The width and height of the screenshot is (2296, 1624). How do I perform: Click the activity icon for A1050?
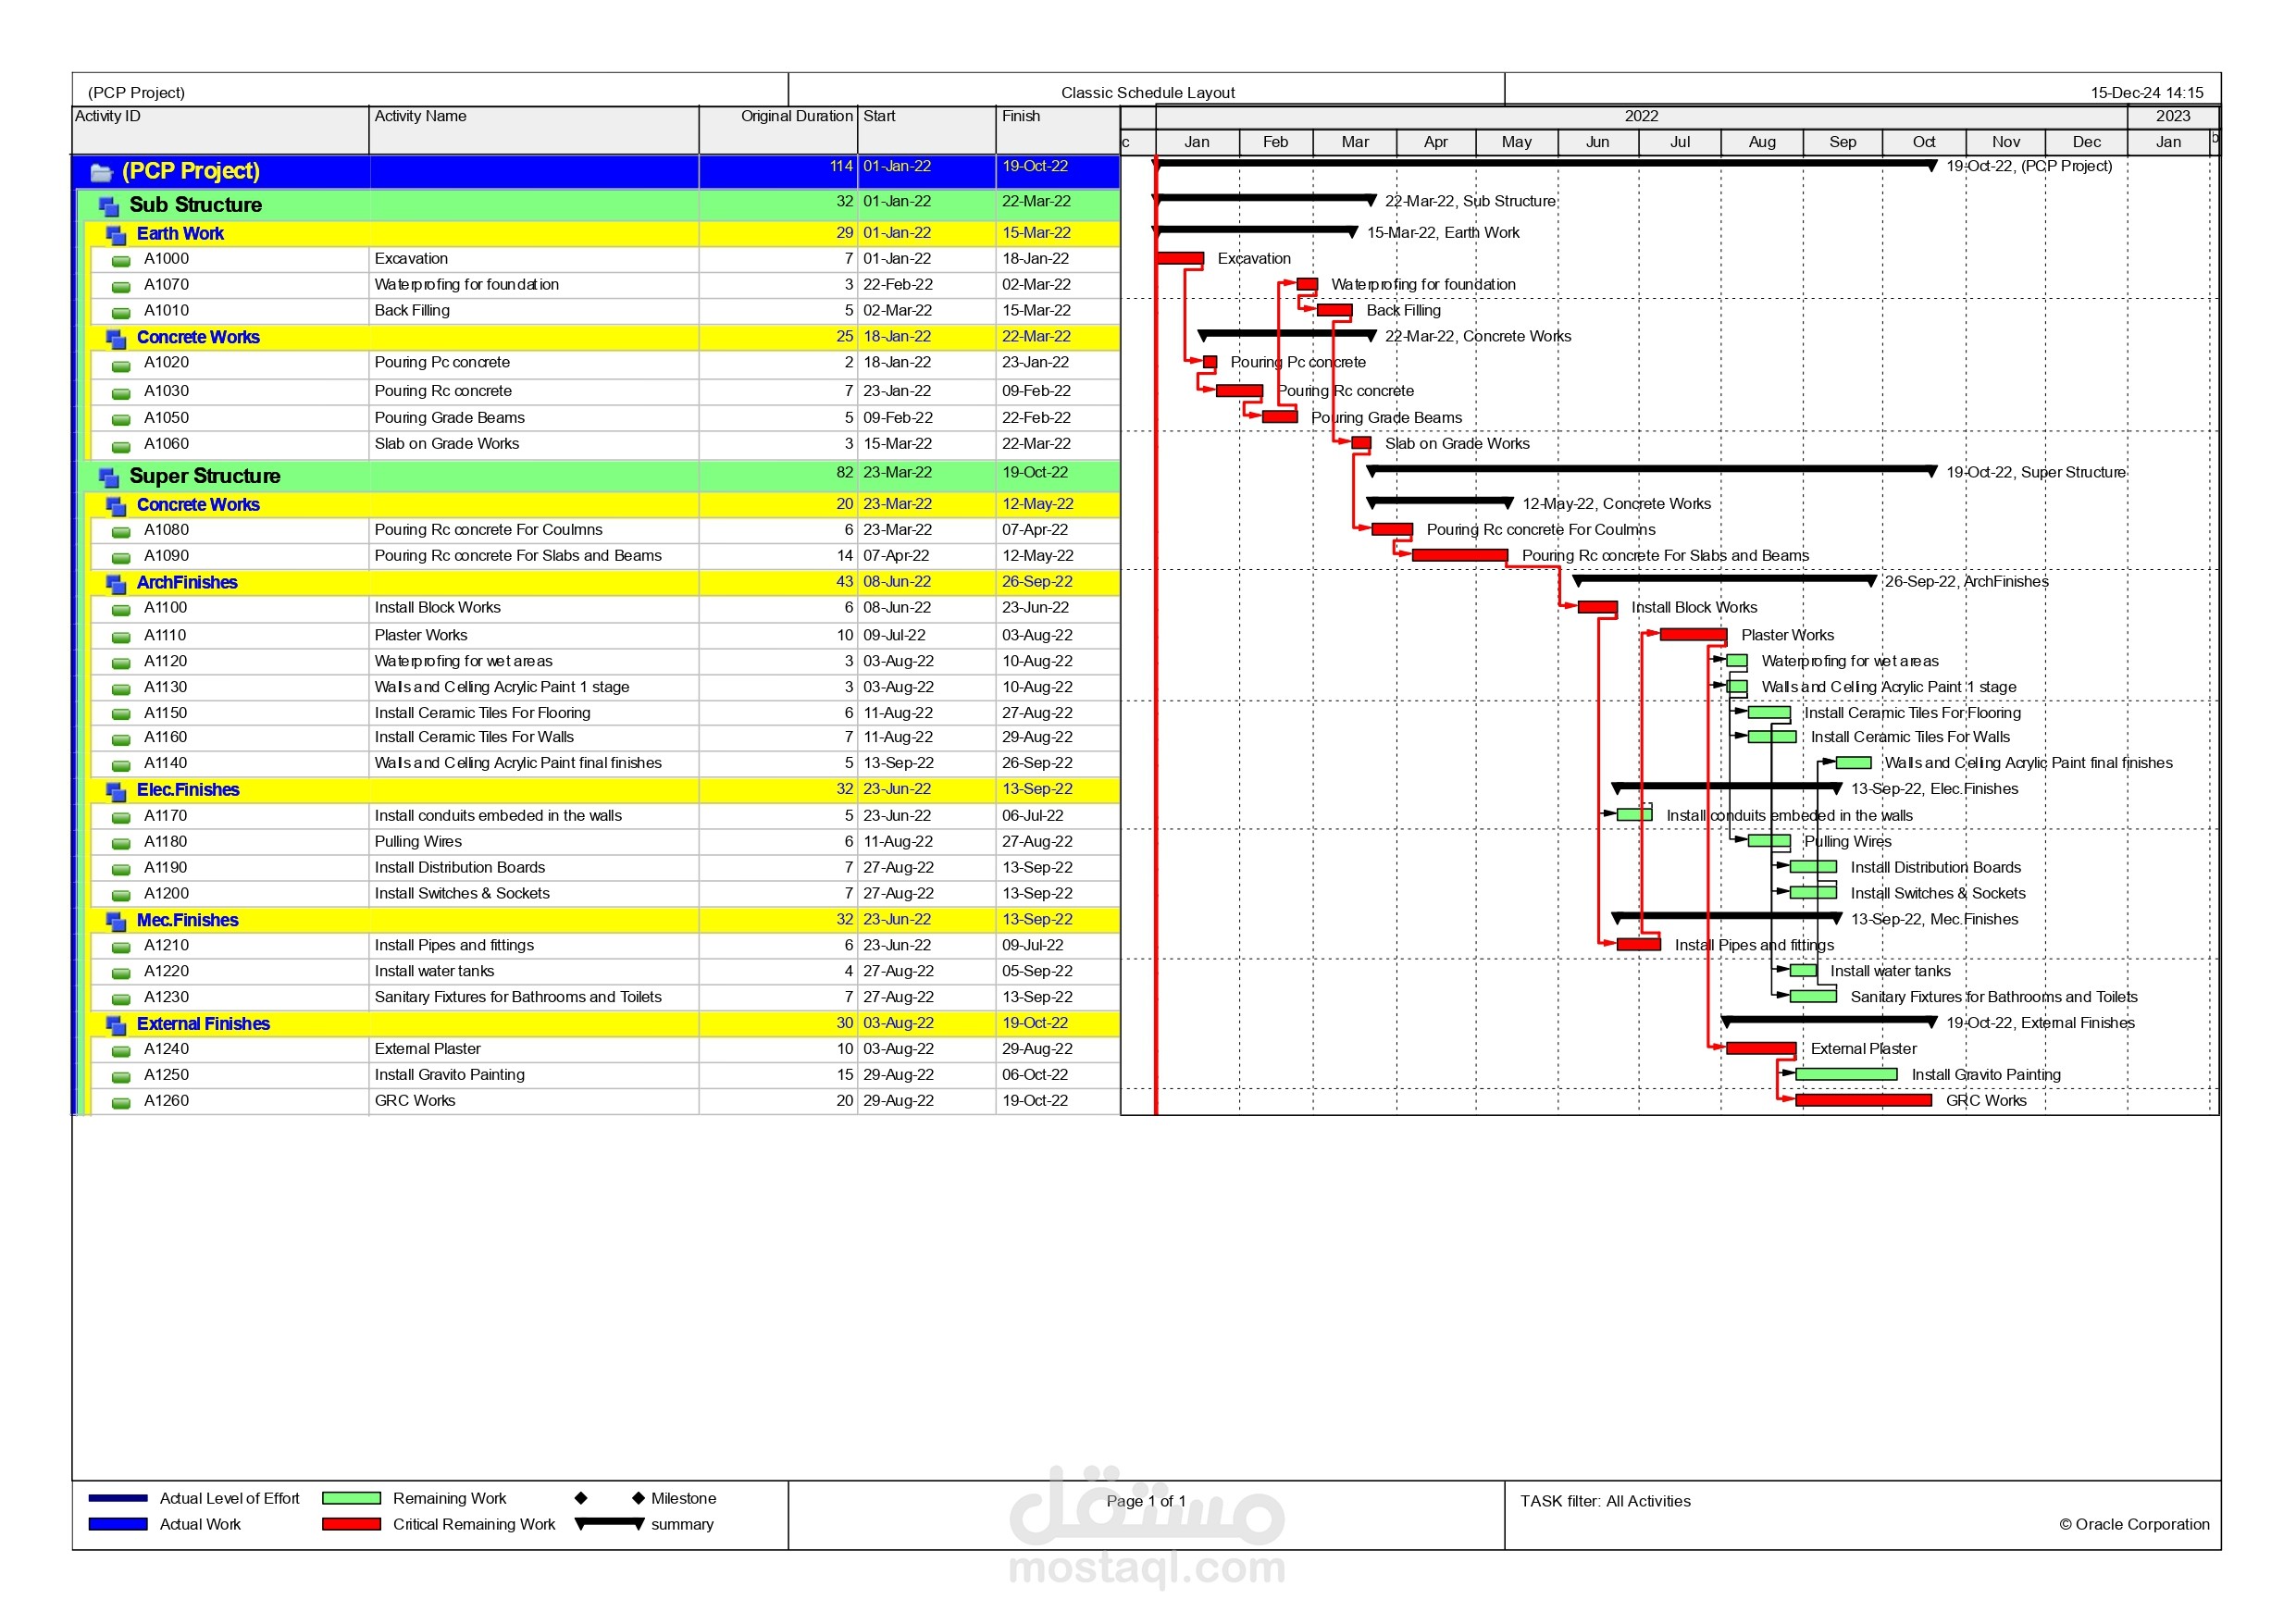[121, 420]
